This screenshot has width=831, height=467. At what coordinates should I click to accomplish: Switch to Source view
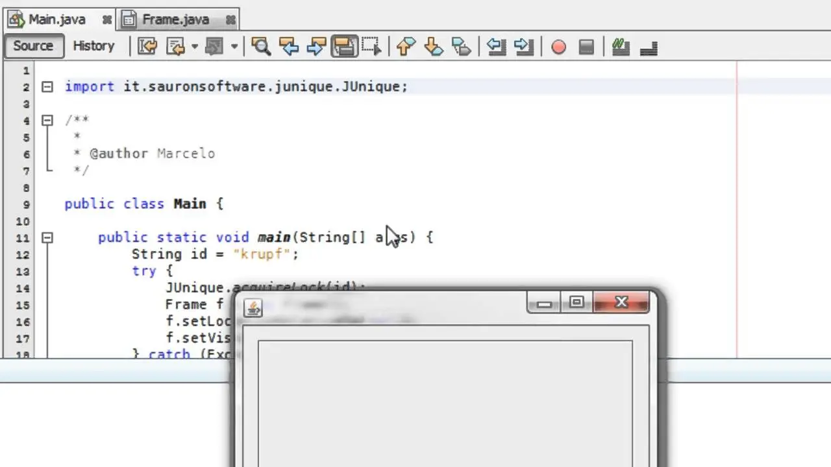pyautogui.click(x=33, y=46)
